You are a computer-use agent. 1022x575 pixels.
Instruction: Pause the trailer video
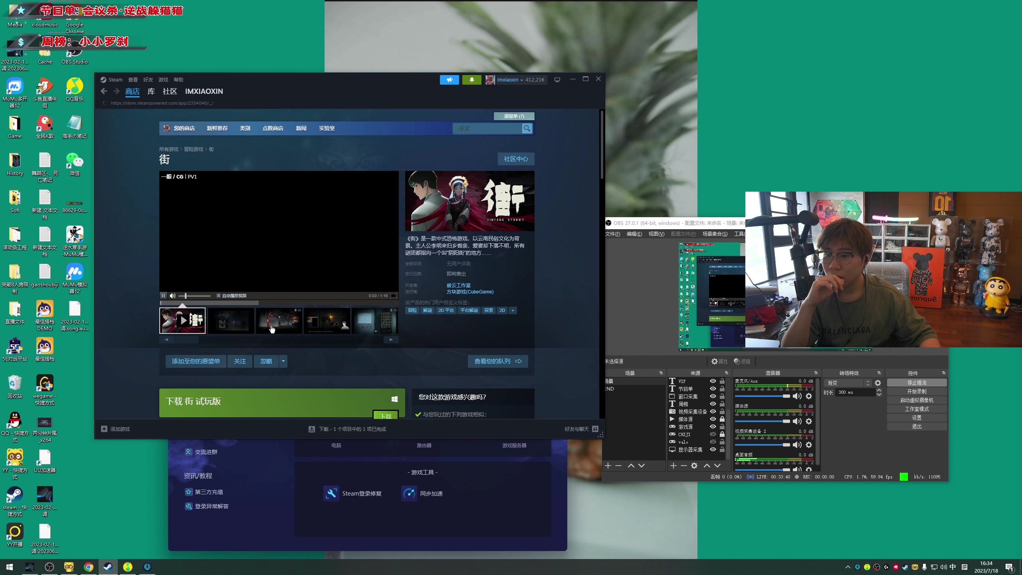click(x=163, y=295)
